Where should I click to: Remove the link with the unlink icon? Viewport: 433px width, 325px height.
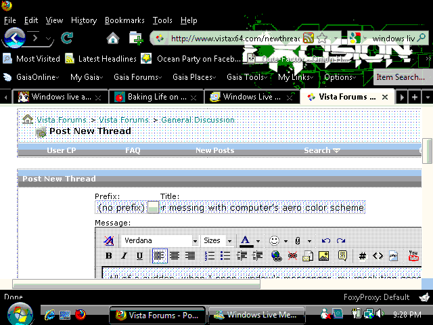tap(292, 256)
